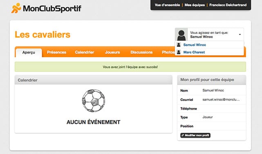
Task: Click the MonClubSportif runner logo icon
Action: [x=16, y=8]
